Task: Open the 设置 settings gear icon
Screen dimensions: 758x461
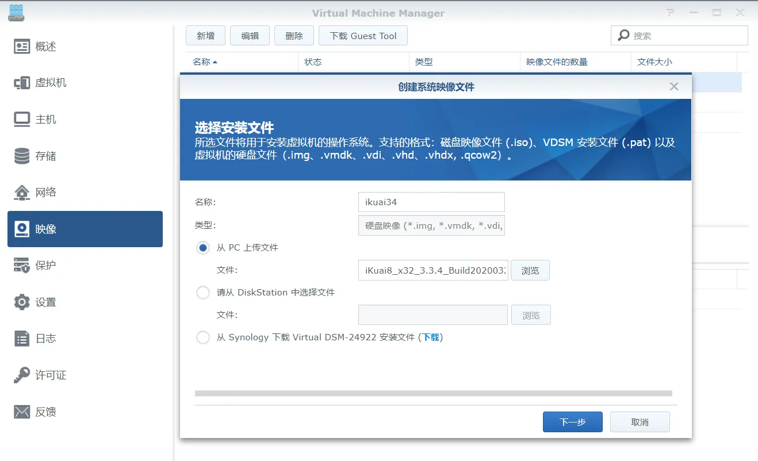Action: point(22,302)
